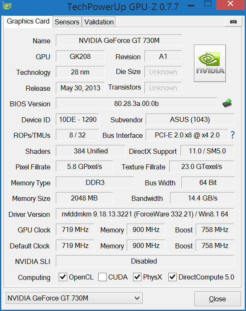Toggle the OpenCL checkbox

pos(63,277)
